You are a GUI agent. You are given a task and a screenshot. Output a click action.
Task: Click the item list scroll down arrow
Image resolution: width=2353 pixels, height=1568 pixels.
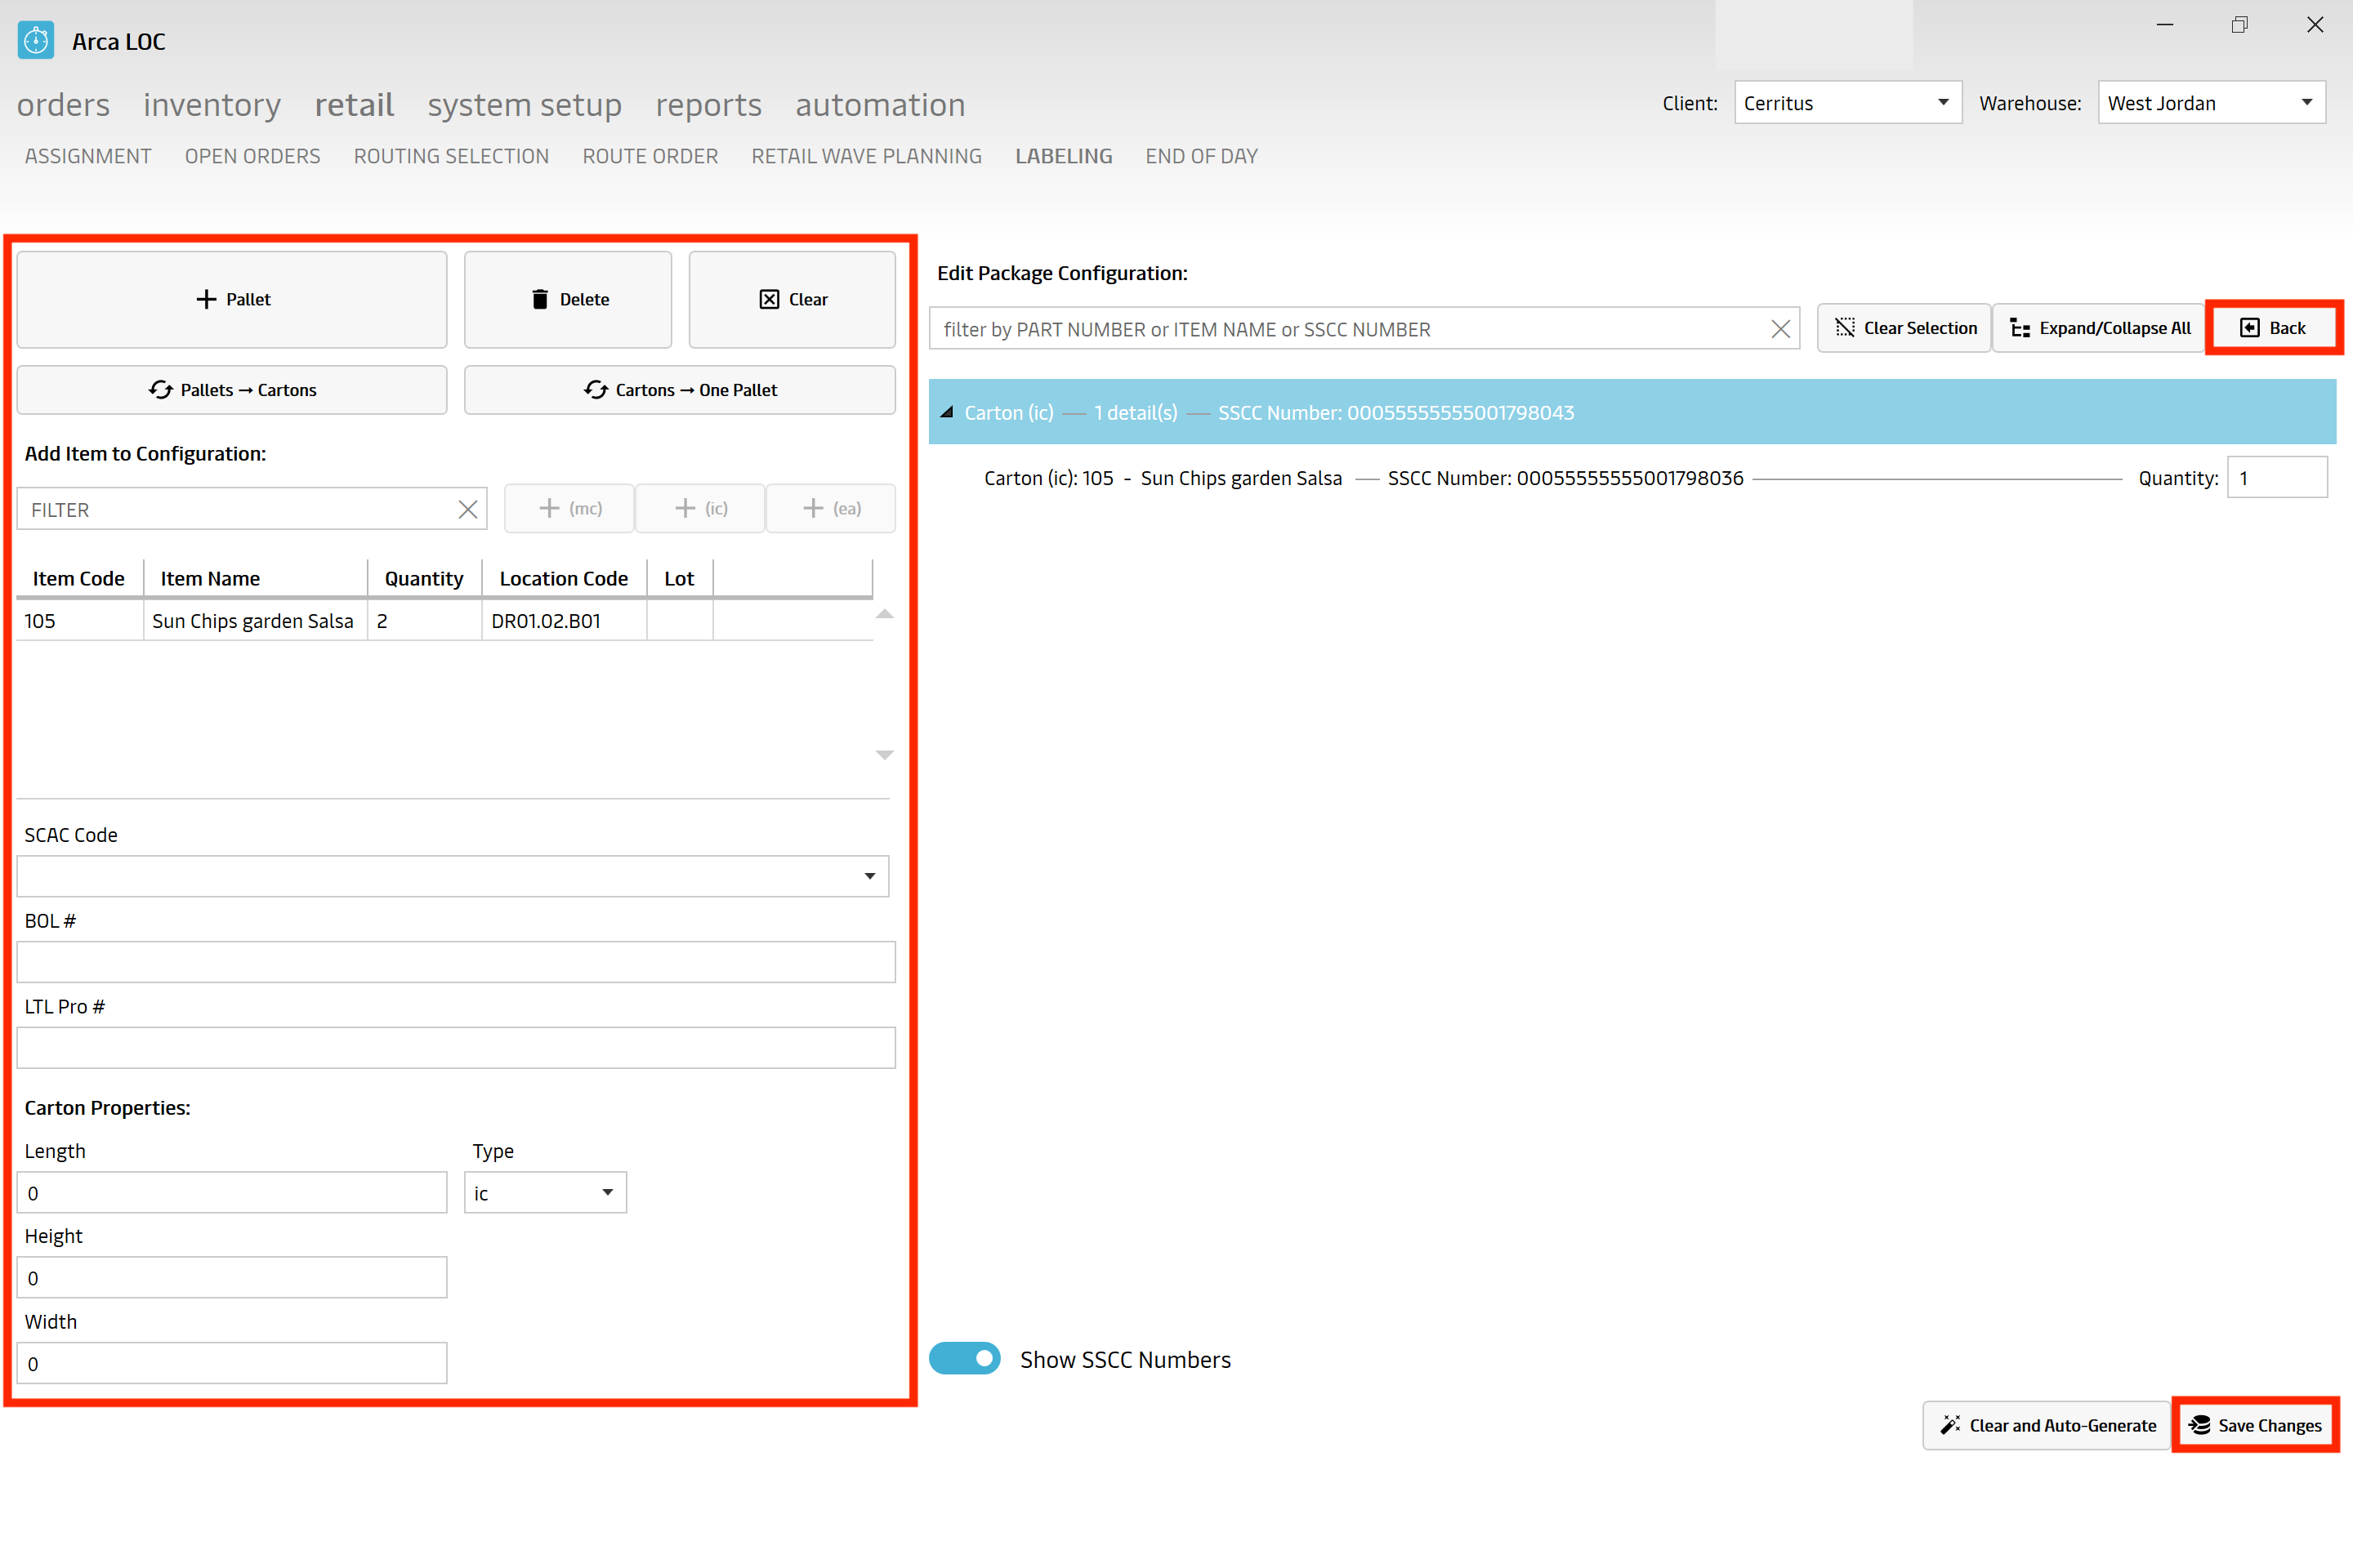coord(884,755)
